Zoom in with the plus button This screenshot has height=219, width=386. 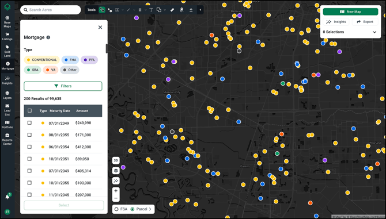[116, 191]
